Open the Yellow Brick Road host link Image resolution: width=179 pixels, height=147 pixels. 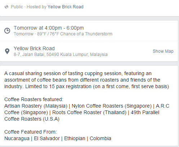tap(66, 7)
